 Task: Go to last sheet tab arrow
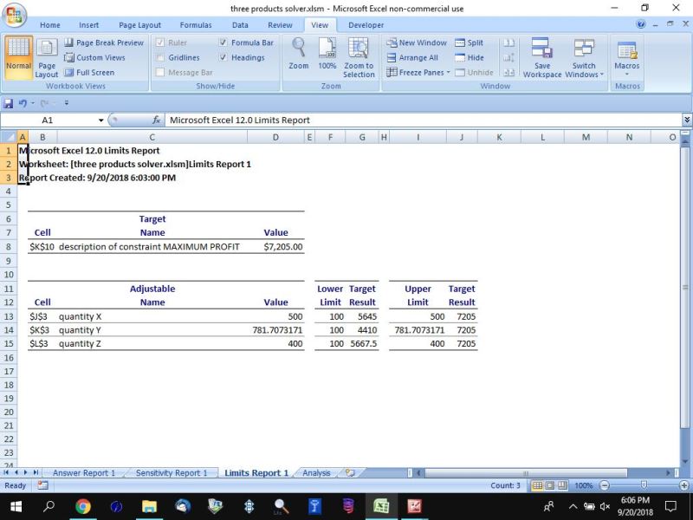(x=36, y=472)
